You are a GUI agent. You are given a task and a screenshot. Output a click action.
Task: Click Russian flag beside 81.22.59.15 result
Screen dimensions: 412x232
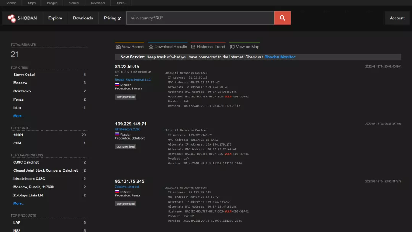tap(117, 85)
